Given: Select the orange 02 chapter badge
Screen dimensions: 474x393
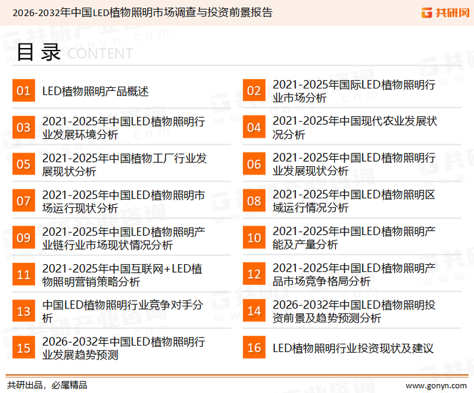Looking at the screenshot, I should click(254, 91).
